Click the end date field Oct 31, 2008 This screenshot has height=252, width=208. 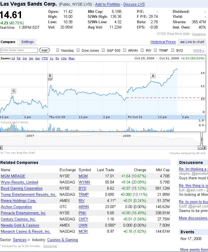point(169,58)
